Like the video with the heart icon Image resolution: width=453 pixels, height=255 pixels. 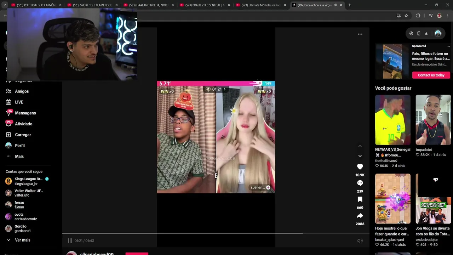[360, 167]
